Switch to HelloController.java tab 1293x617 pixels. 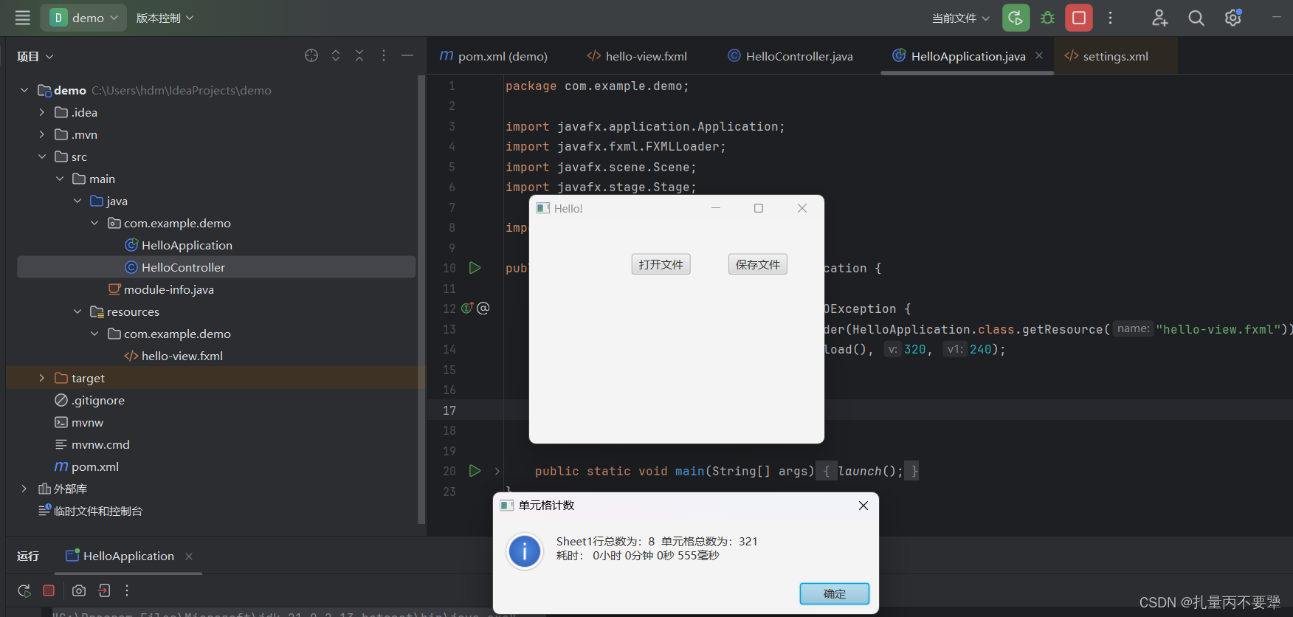tap(790, 56)
